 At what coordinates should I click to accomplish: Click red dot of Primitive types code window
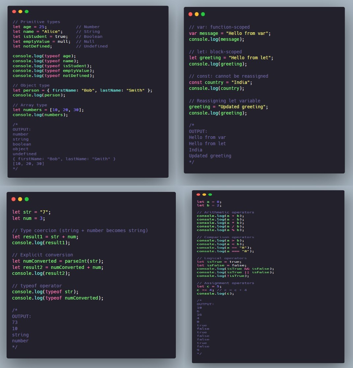(14, 12)
